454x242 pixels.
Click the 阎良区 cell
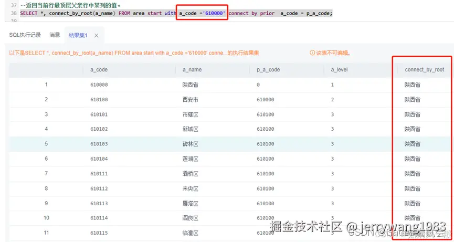tap(190, 218)
